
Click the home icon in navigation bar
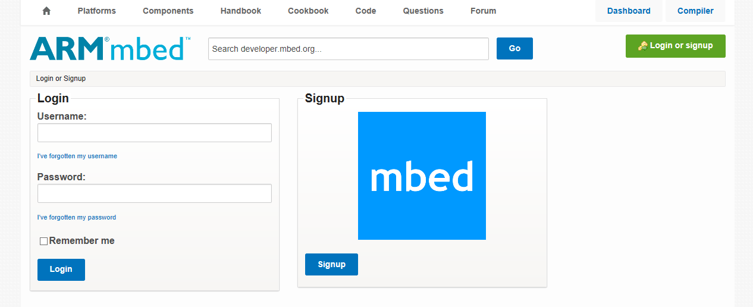tap(46, 11)
